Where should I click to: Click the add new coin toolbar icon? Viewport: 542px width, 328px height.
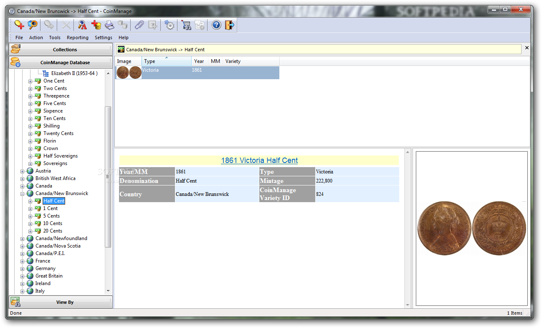(19, 25)
